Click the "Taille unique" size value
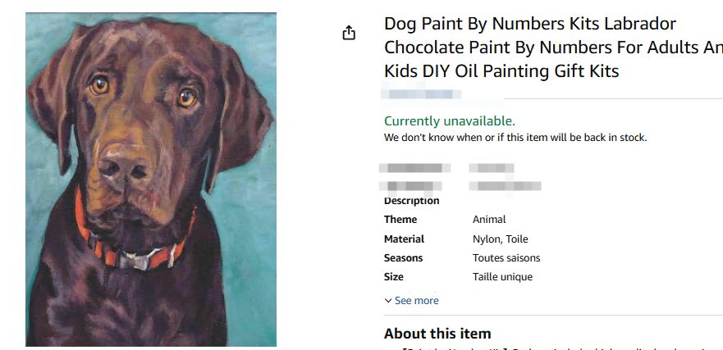Viewport: 723px width, 350px height. click(x=503, y=277)
